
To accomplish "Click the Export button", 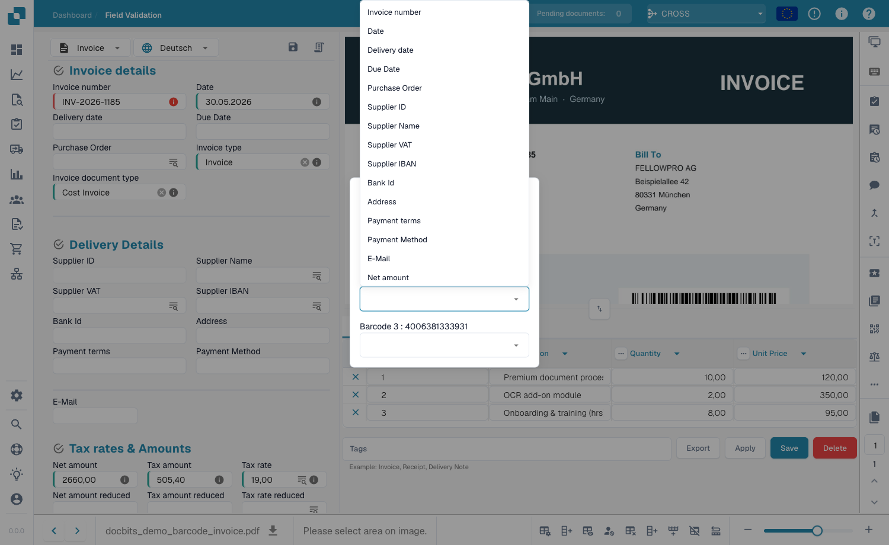I will coord(698,448).
